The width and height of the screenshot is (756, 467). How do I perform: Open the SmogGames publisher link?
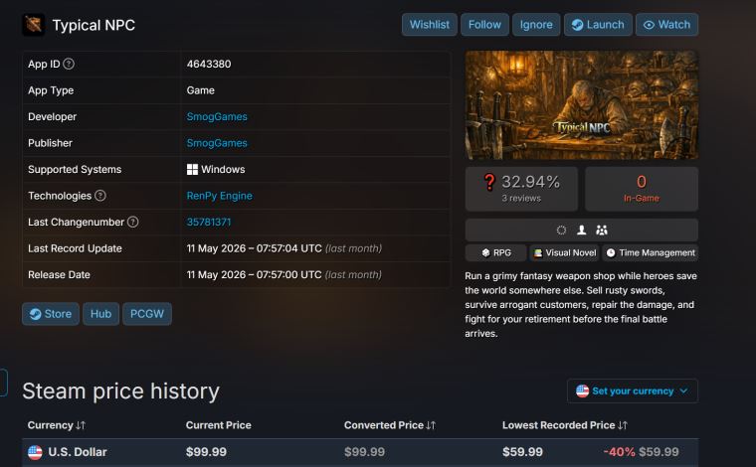click(217, 143)
